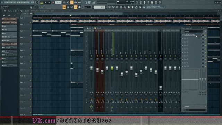
Task: Select the playlist slice tool
Action: (x=21, y=11)
